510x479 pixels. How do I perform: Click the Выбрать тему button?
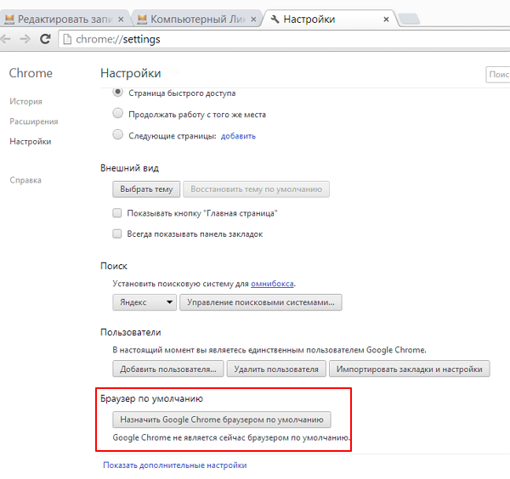click(x=146, y=189)
